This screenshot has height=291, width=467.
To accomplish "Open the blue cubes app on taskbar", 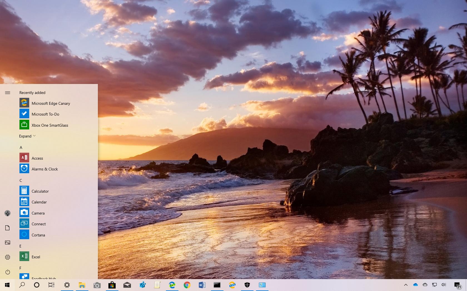I will click(x=142, y=285).
